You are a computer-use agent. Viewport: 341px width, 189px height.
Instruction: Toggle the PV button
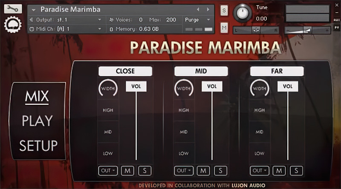click(x=337, y=28)
